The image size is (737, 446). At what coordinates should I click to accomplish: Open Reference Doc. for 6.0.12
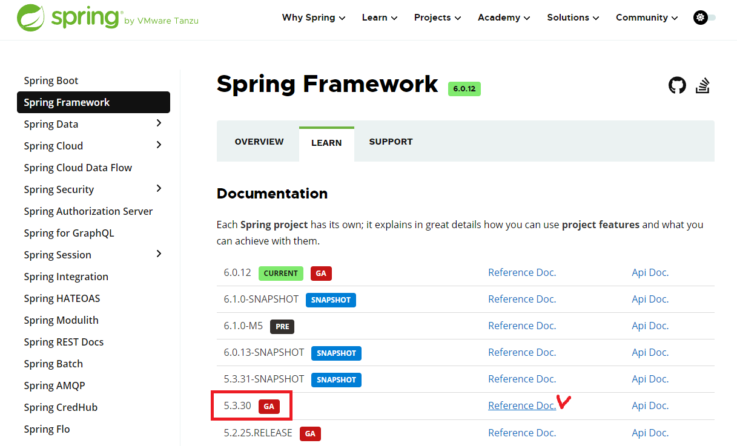point(522,272)
